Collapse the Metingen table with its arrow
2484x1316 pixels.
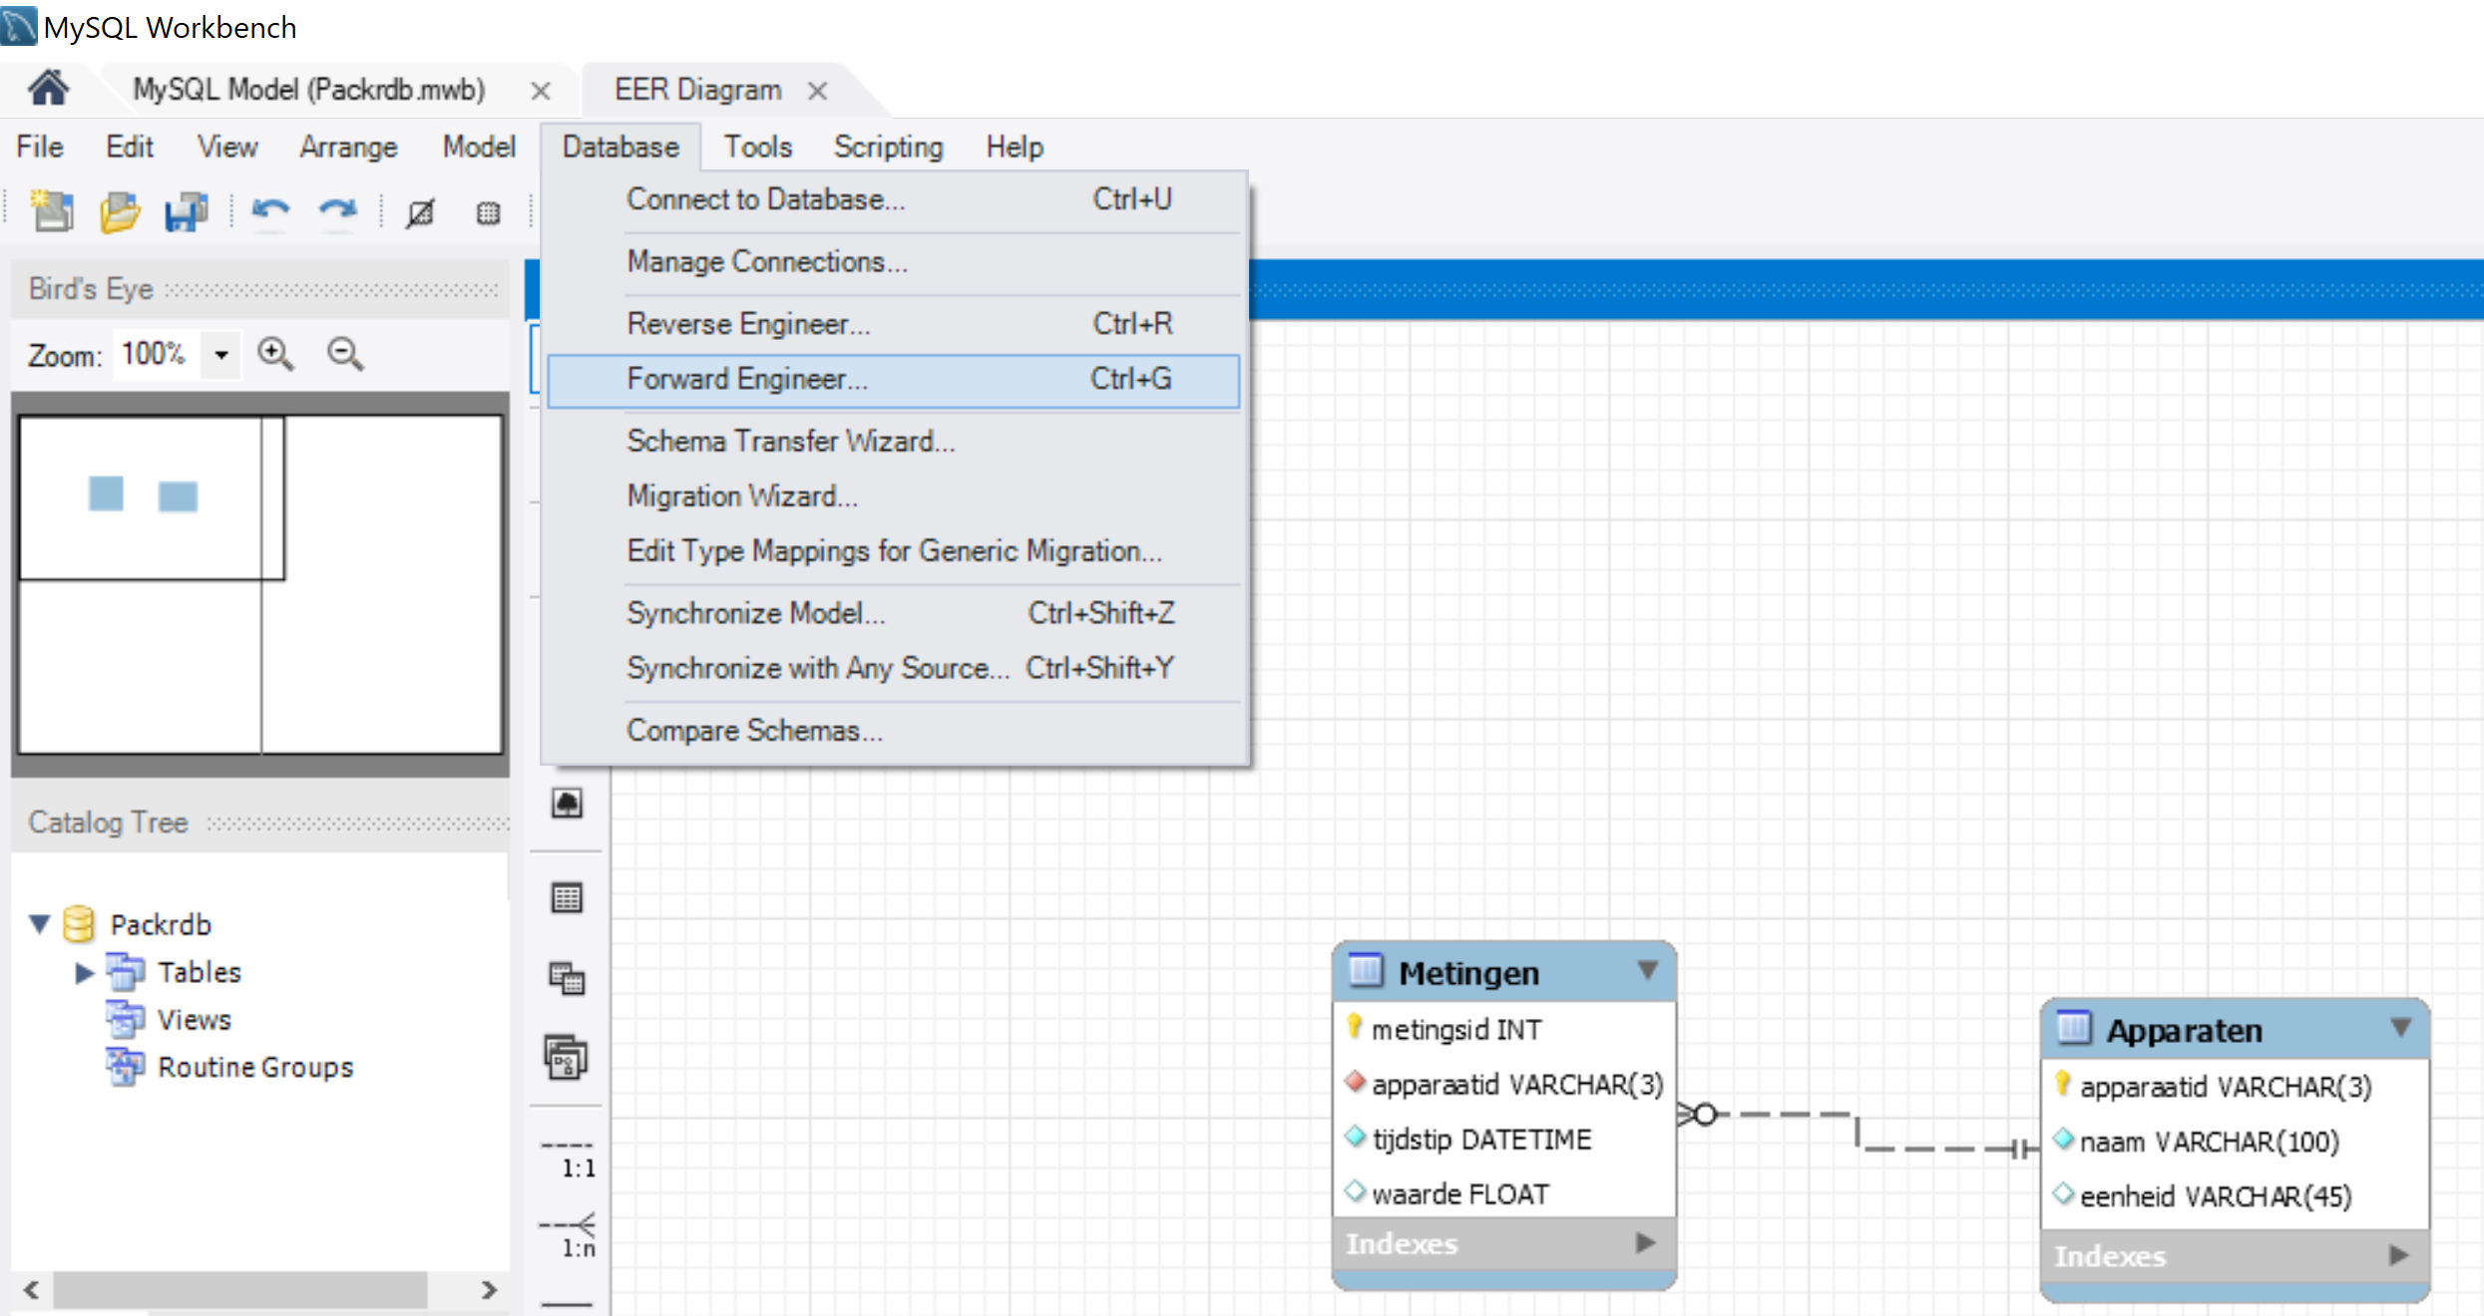[x=1648, y=969]
